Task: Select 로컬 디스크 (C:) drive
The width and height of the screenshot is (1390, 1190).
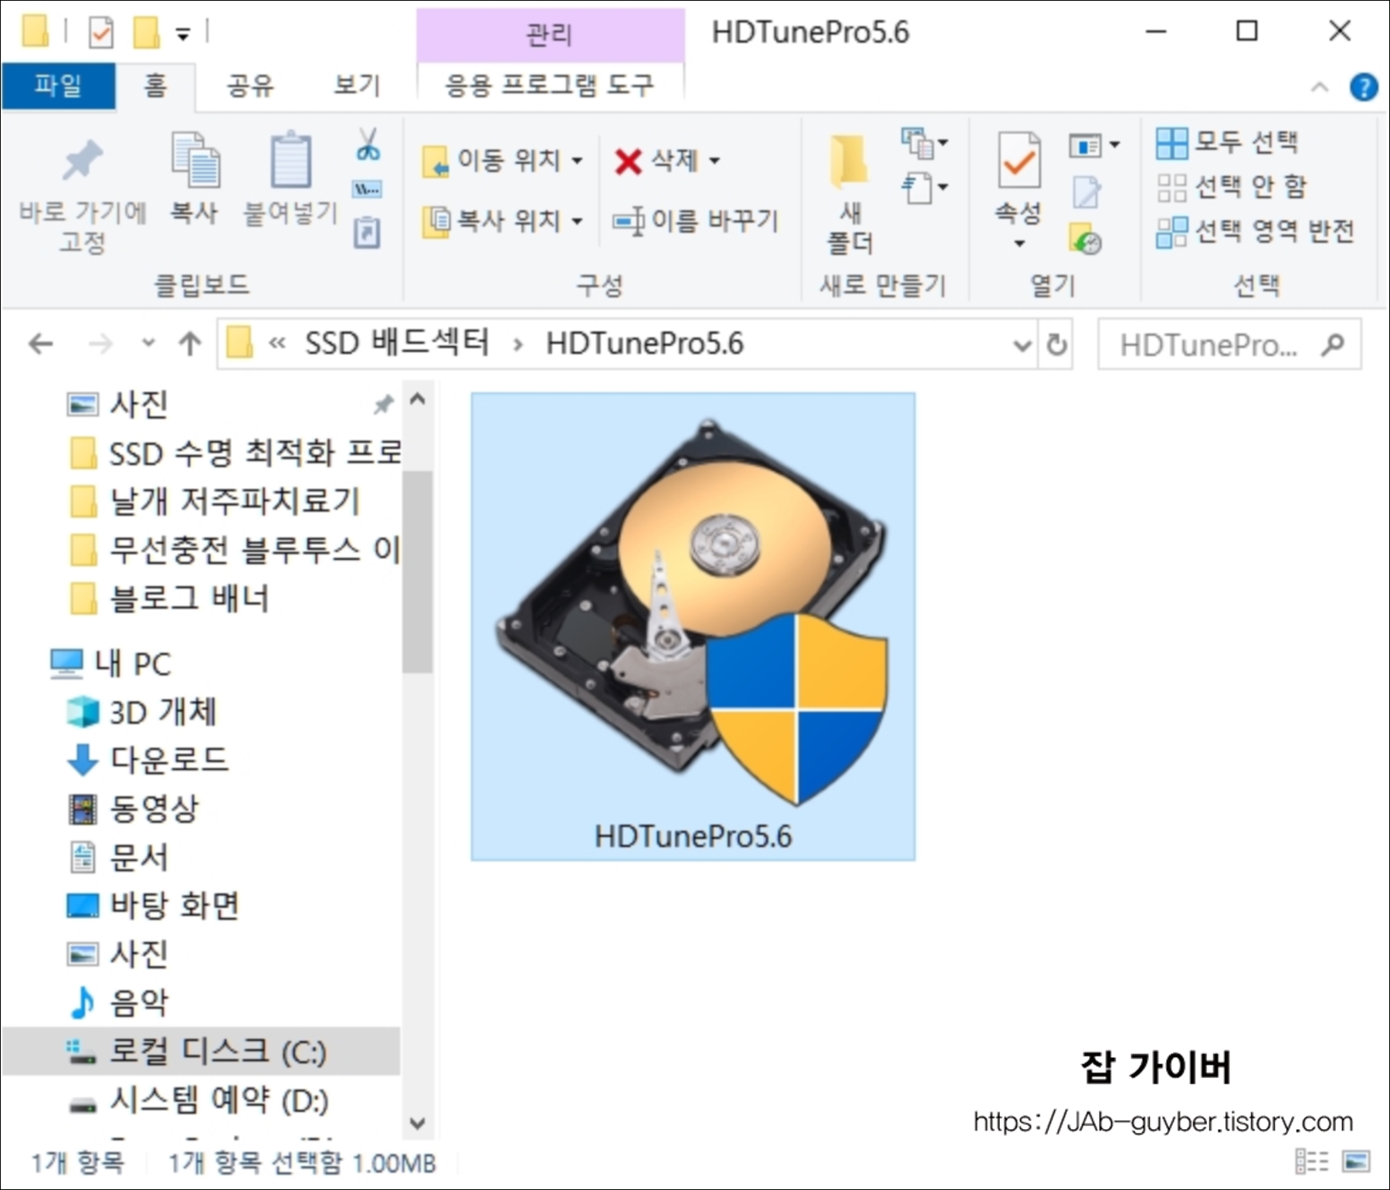Action: (x=201, y=1051)
